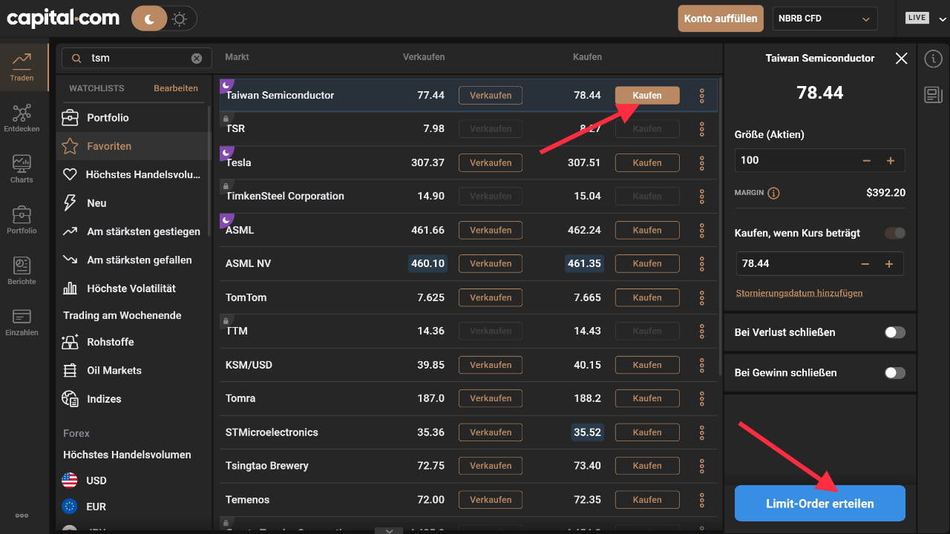
Task: Open options menu for KSM/USD row
Action: point(702,365)
